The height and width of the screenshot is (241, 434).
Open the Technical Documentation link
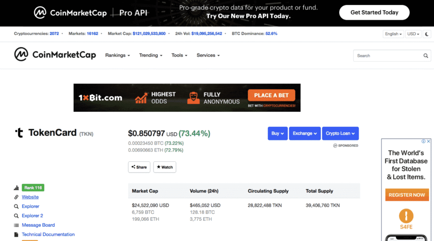click(48, 234)
